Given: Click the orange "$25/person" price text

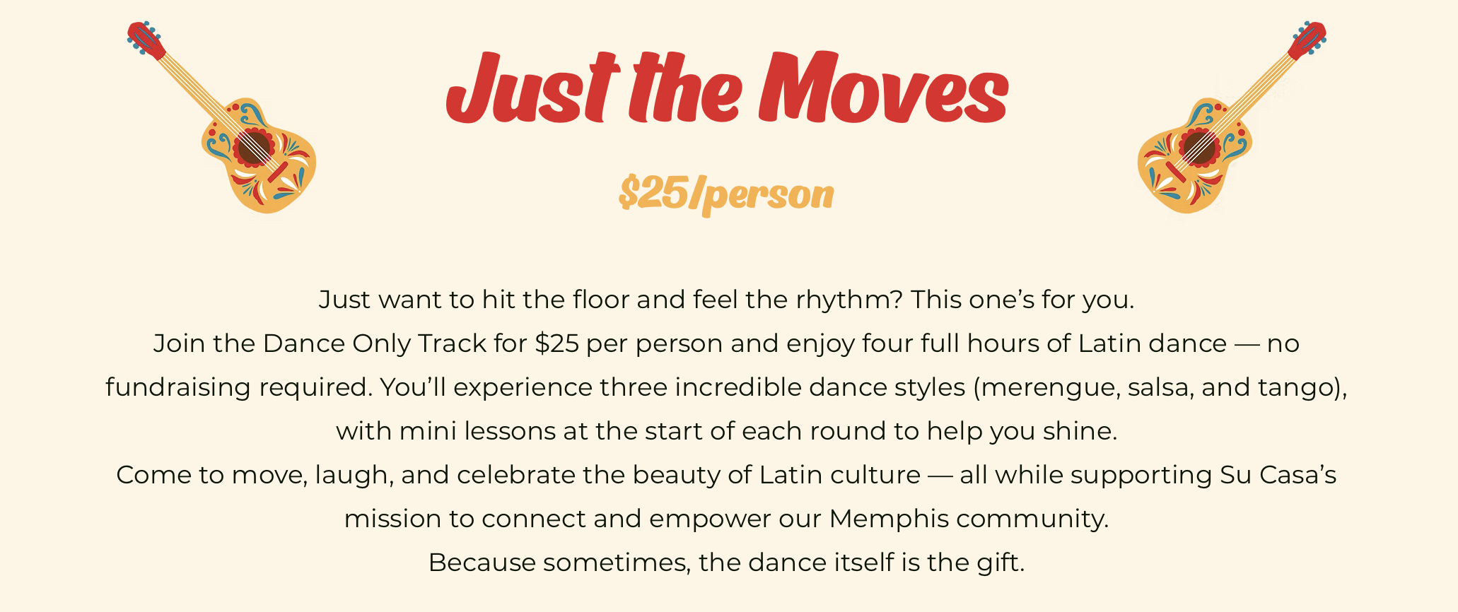Looking at the screenshot, I should tap(727, 194).
